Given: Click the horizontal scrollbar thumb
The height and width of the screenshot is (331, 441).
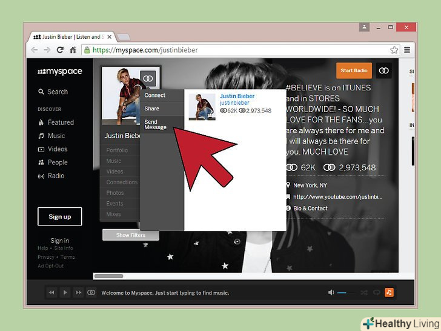Looking at the screenshot, I should pyautogui.click(x=108, y=276).
